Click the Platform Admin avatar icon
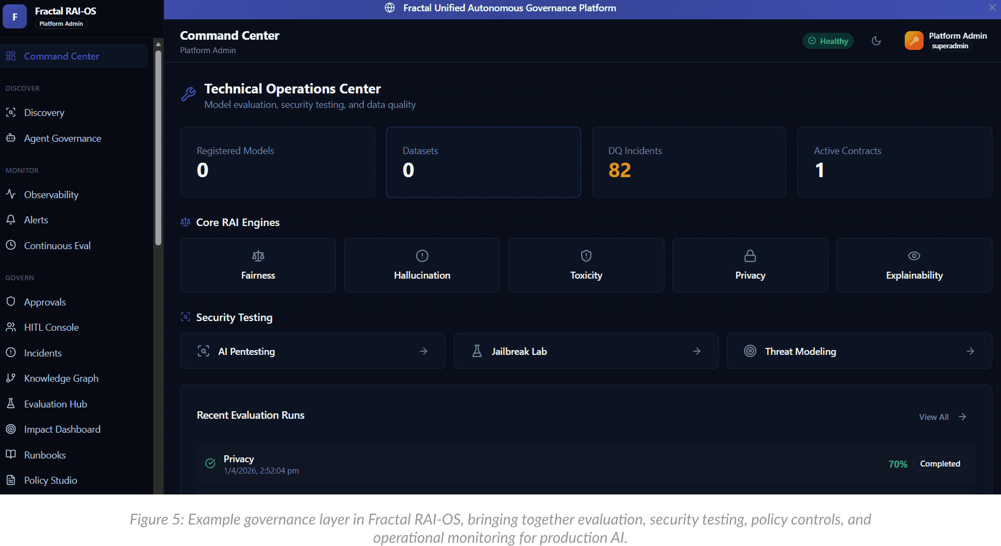This screenshot has width=1001, height=546. tap(914, 41)
